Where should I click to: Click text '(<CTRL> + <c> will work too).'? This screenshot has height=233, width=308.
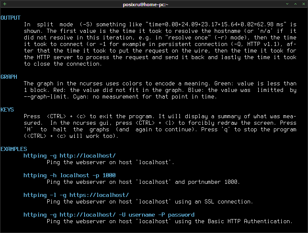pyautogui.click(x=71, y=136)
